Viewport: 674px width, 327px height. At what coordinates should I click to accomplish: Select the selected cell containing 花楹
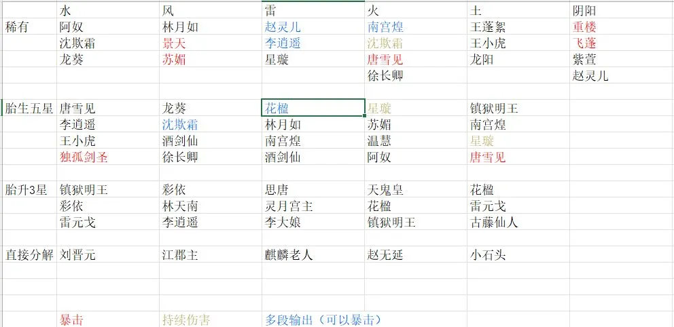313,108
